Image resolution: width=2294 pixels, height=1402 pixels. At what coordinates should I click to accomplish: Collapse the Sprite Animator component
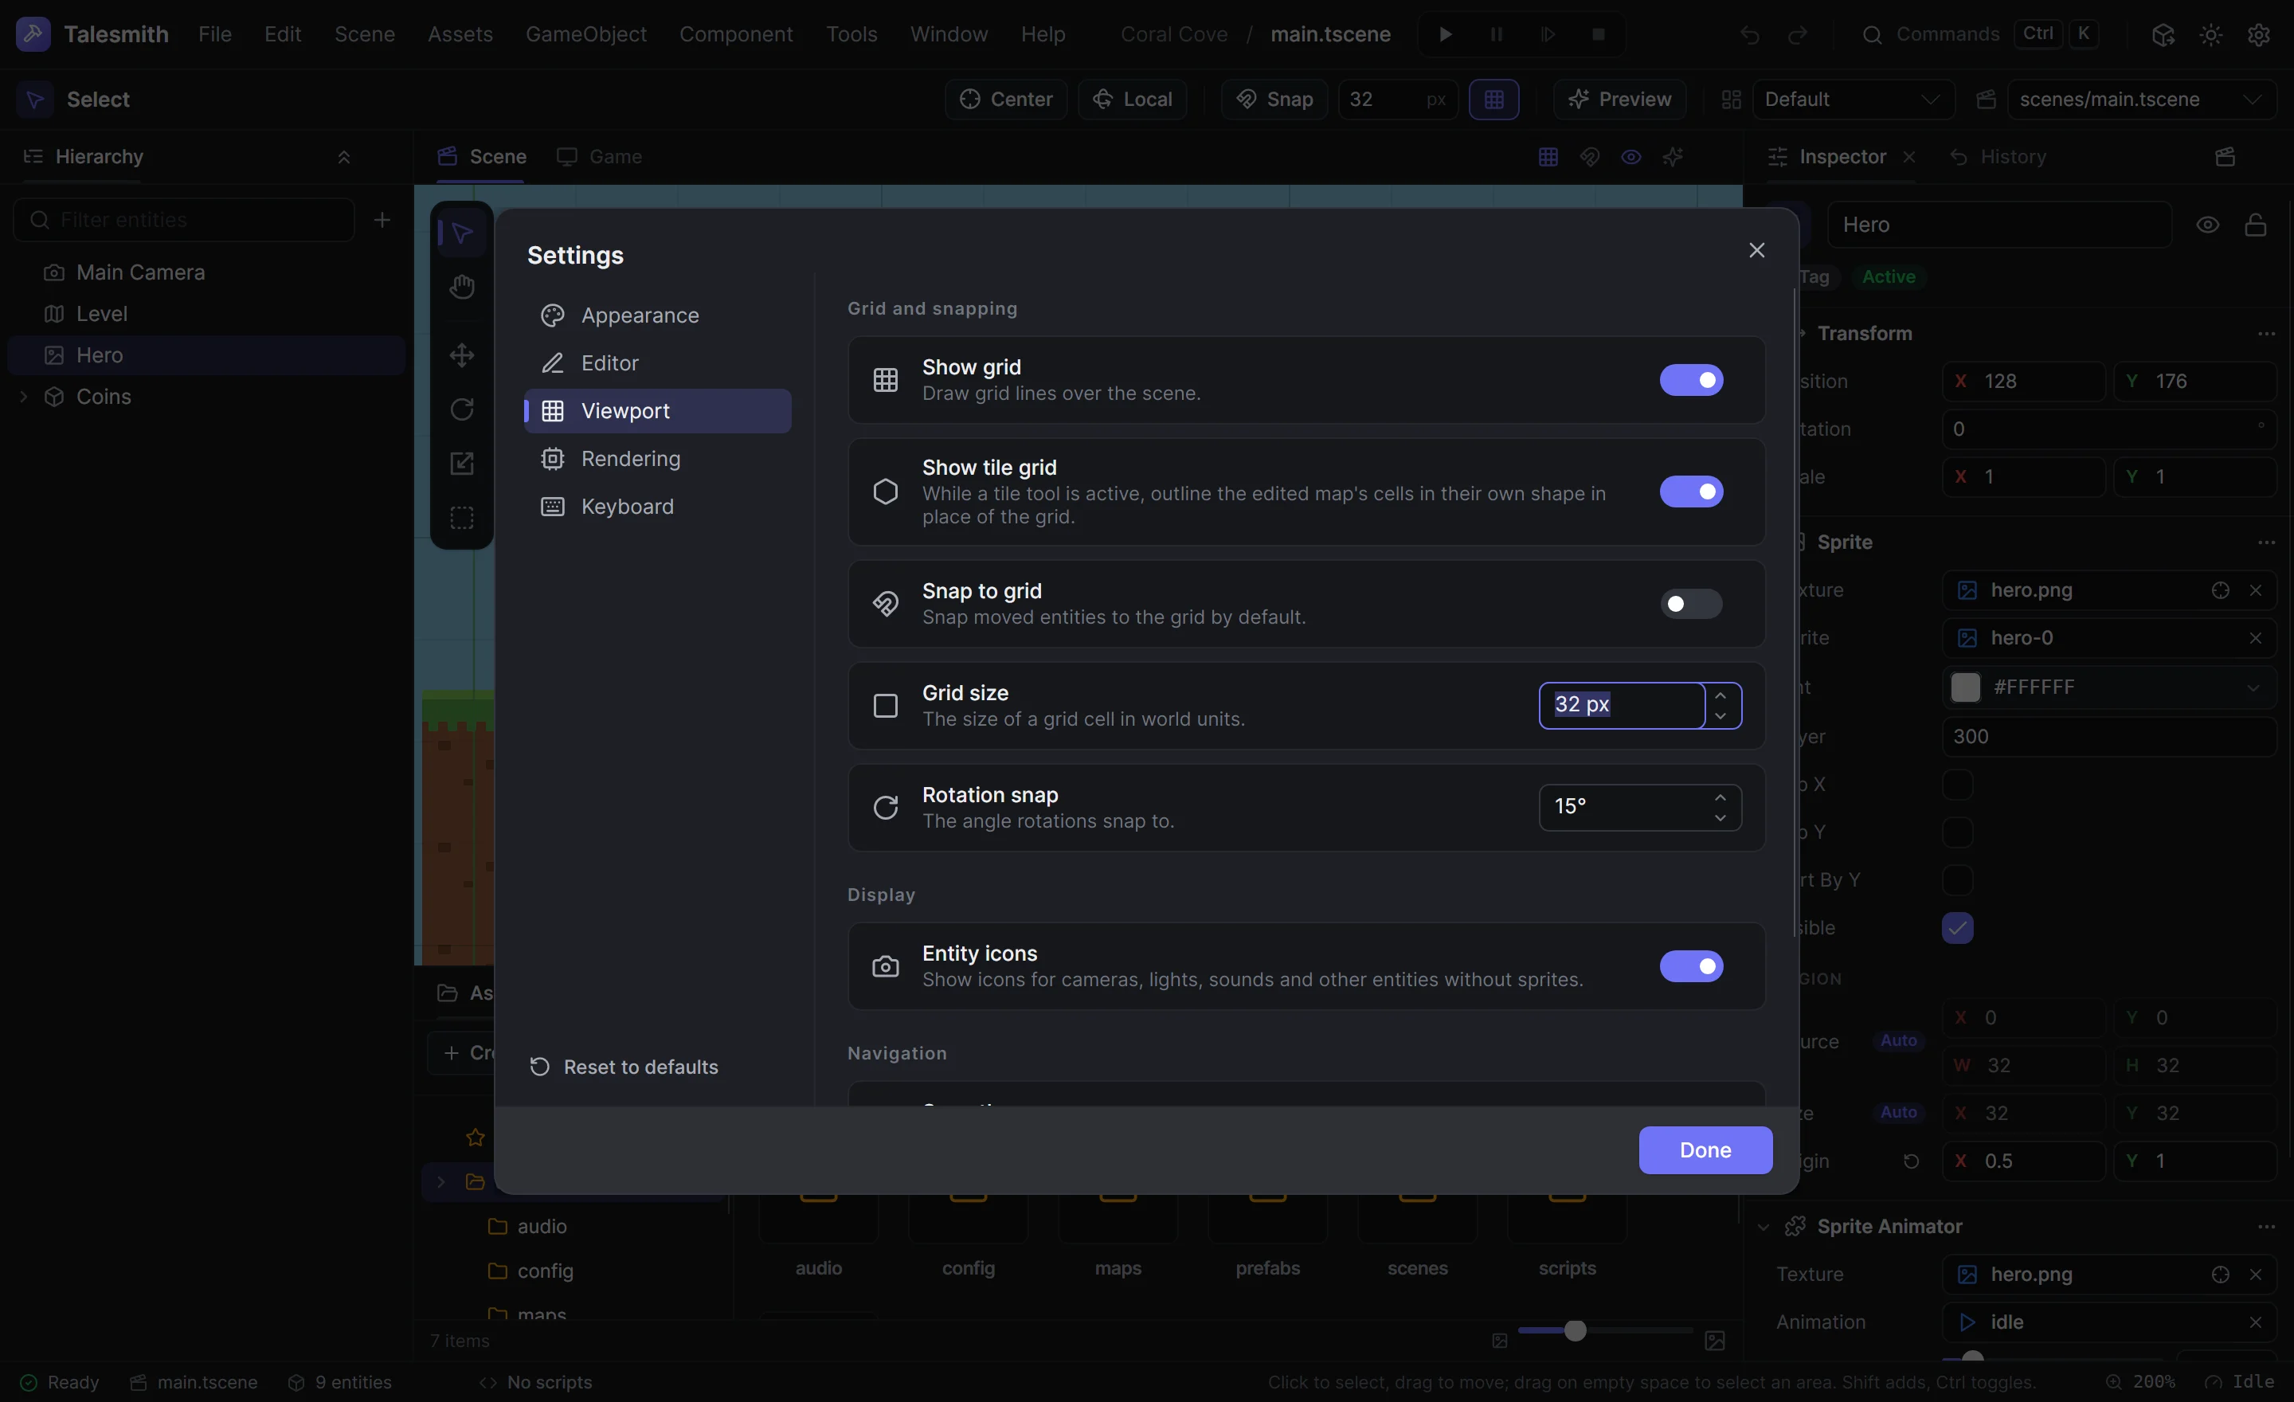coord(1763,1227)
